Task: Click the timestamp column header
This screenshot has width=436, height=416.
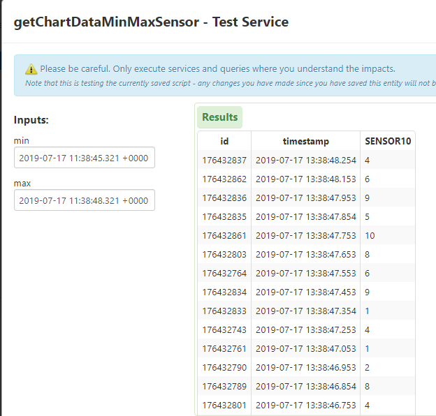Action: [x=305, y=141]
